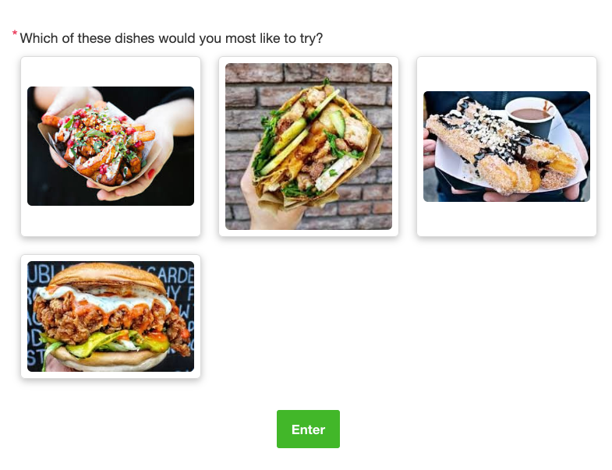Screen dimensions: 612x470
Task: Click the red required-field asterisk
Action: (15, 34)
